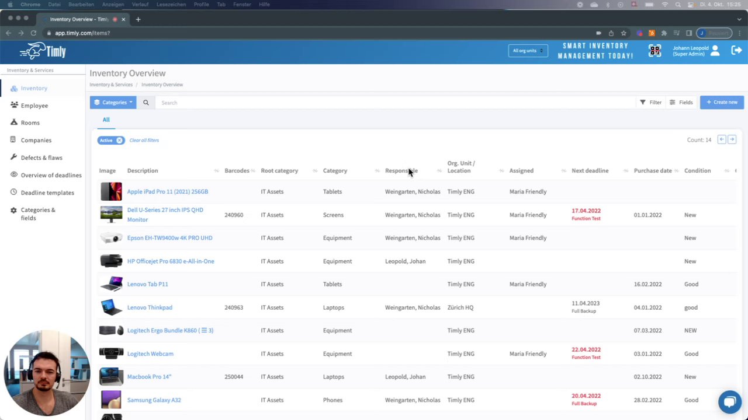Click into the Search field

(x=394, y=103)
